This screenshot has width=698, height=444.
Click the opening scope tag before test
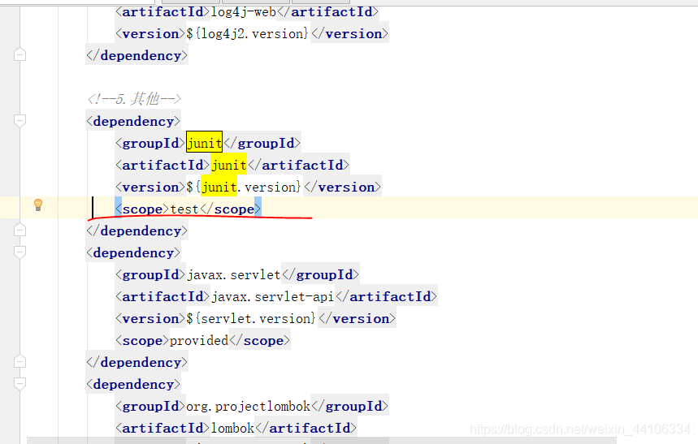pyautogui.click(x=142, y=209)
